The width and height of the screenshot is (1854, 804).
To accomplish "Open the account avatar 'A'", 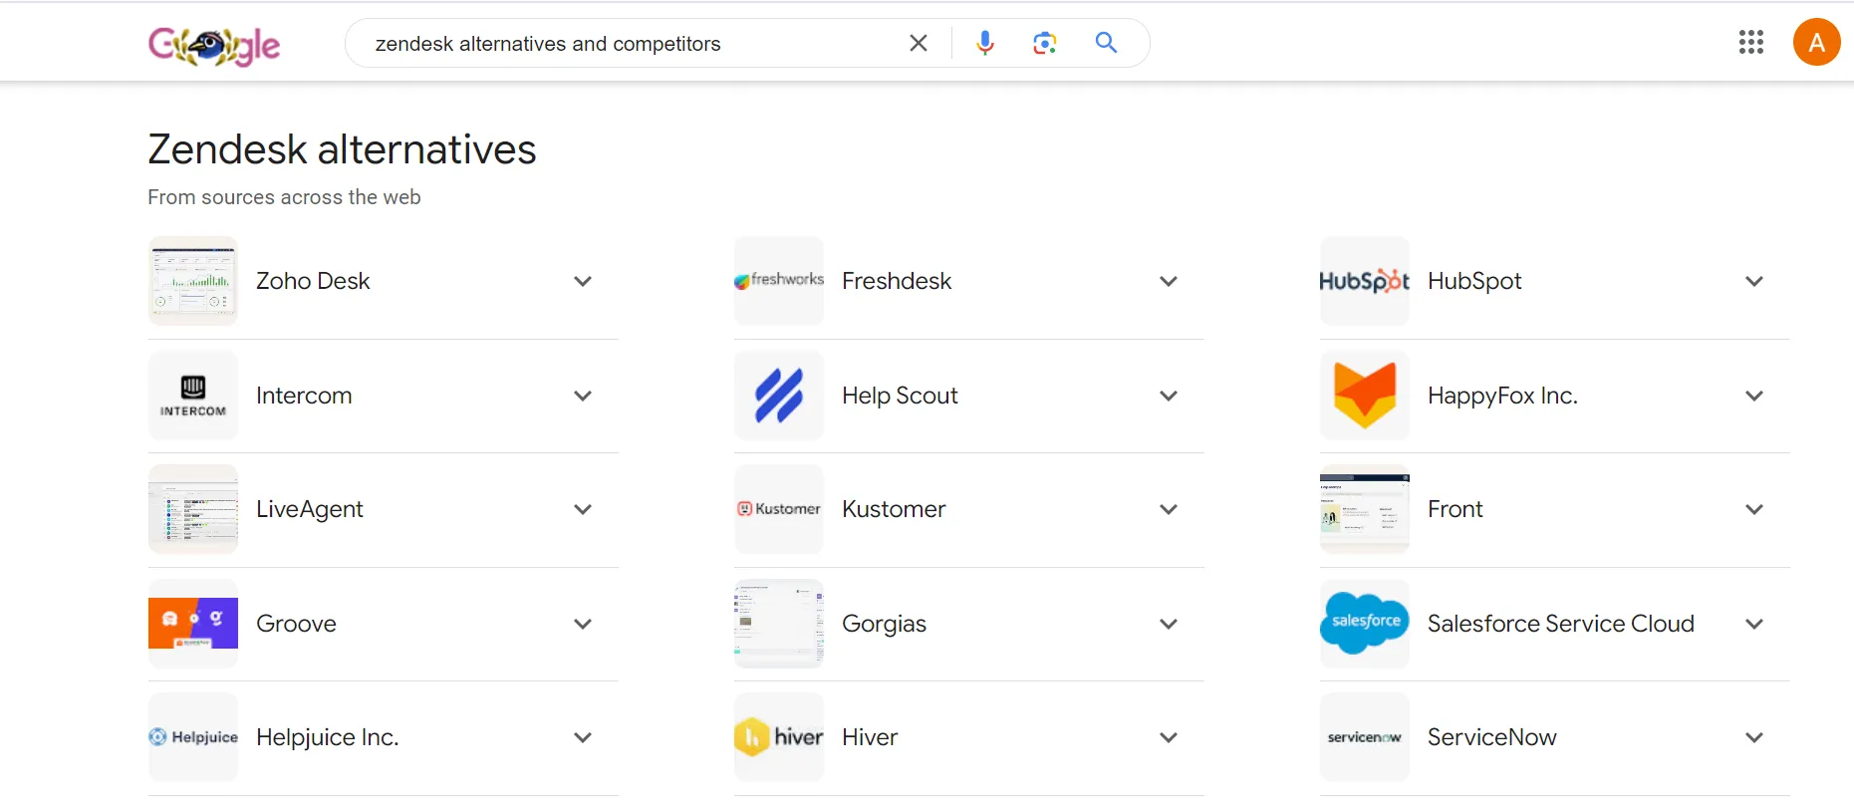I will tap(1816, 42).
